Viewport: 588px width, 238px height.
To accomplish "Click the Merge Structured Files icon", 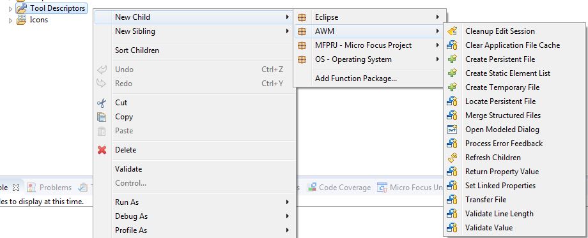I will pos(453,115).
